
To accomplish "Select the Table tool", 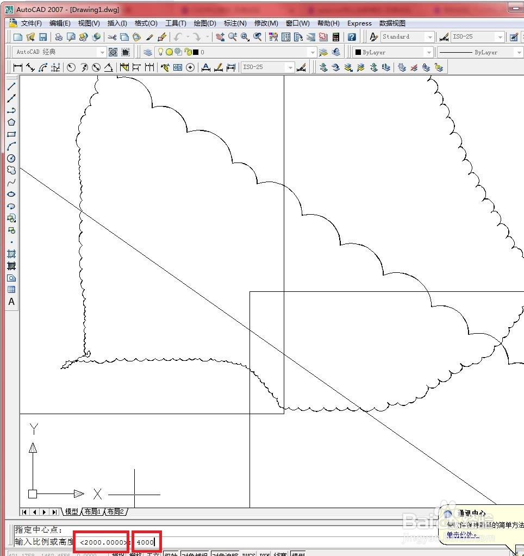I will tap(11, 290).
